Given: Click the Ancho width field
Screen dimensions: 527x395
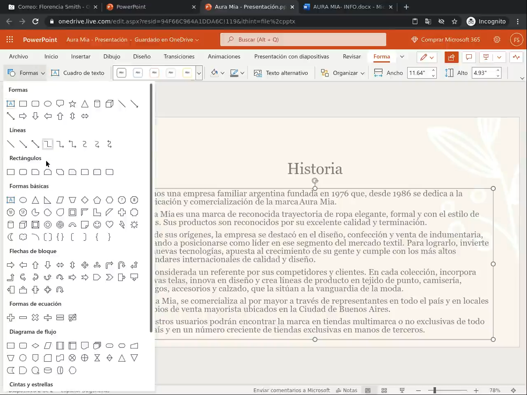Looking at the screenshot, I should 419,73.
